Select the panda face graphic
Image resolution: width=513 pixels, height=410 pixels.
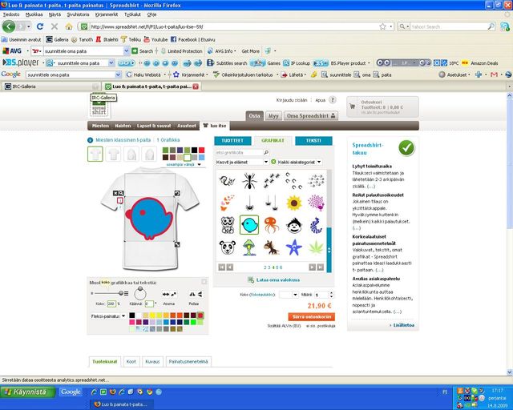point(227,247)
